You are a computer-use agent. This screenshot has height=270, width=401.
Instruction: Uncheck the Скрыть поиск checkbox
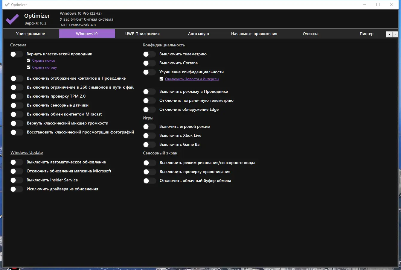[29, 60]
